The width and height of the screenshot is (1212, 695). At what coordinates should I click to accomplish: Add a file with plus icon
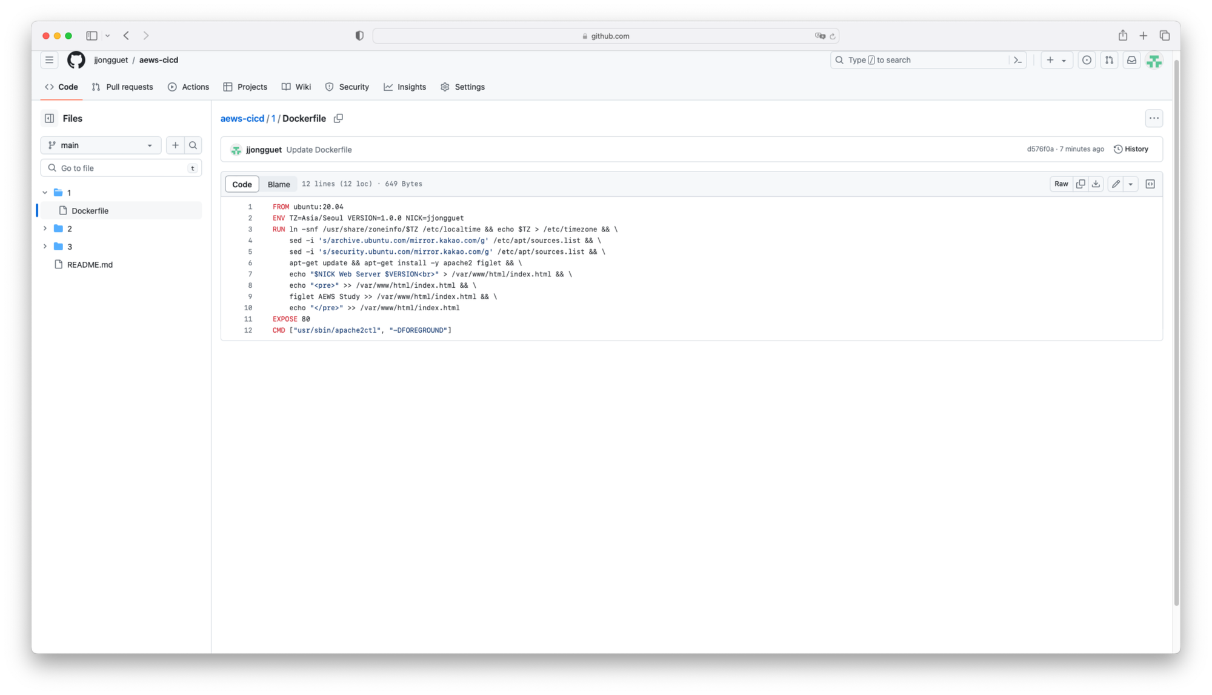point(175,145)
